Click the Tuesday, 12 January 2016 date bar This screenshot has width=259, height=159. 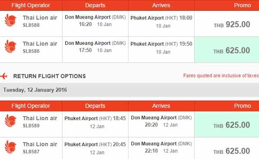click(129, 90)
